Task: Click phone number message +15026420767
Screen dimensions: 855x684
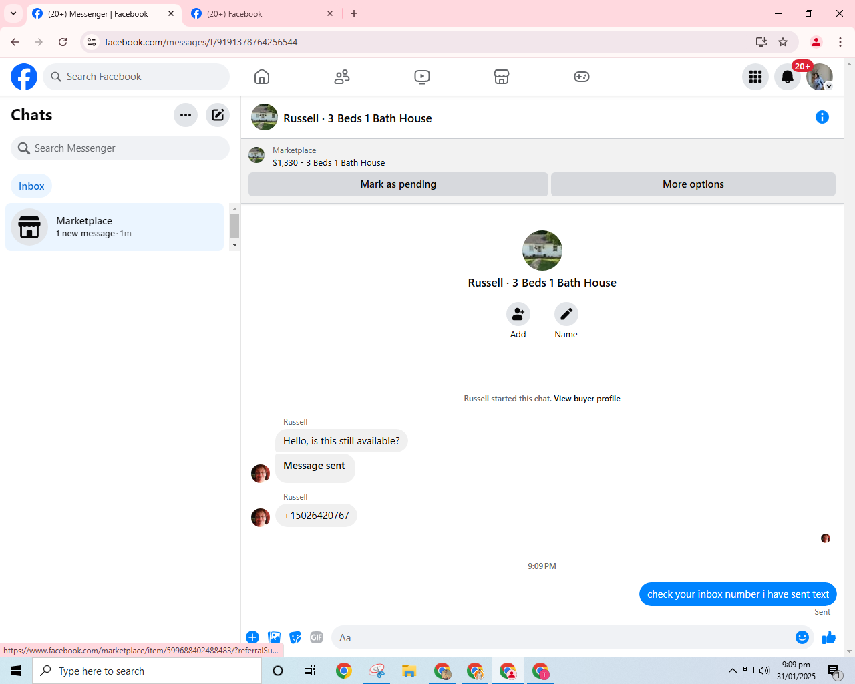Action: (x=316, y=516)
